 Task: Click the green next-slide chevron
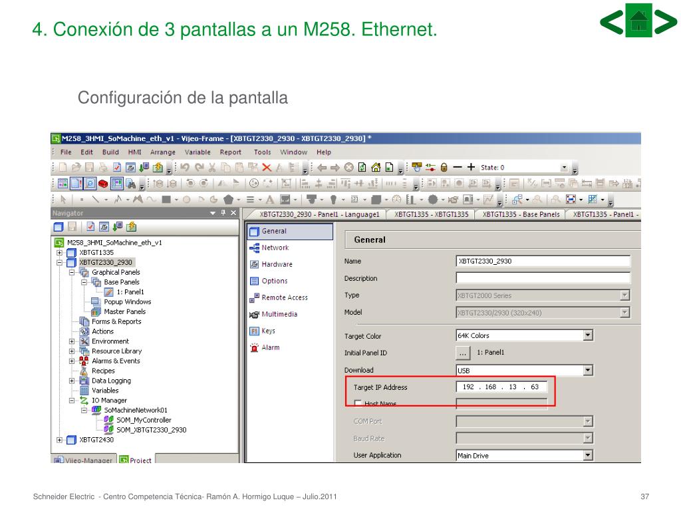coord(665,21)
